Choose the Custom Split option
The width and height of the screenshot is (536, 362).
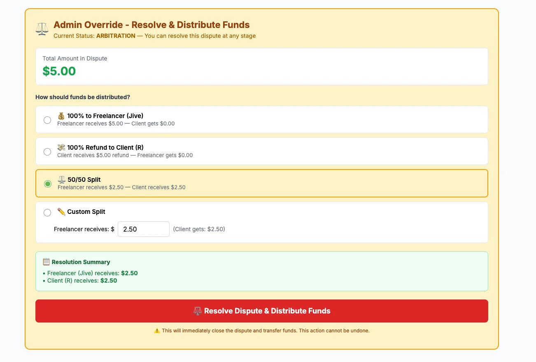coord(47,212)
